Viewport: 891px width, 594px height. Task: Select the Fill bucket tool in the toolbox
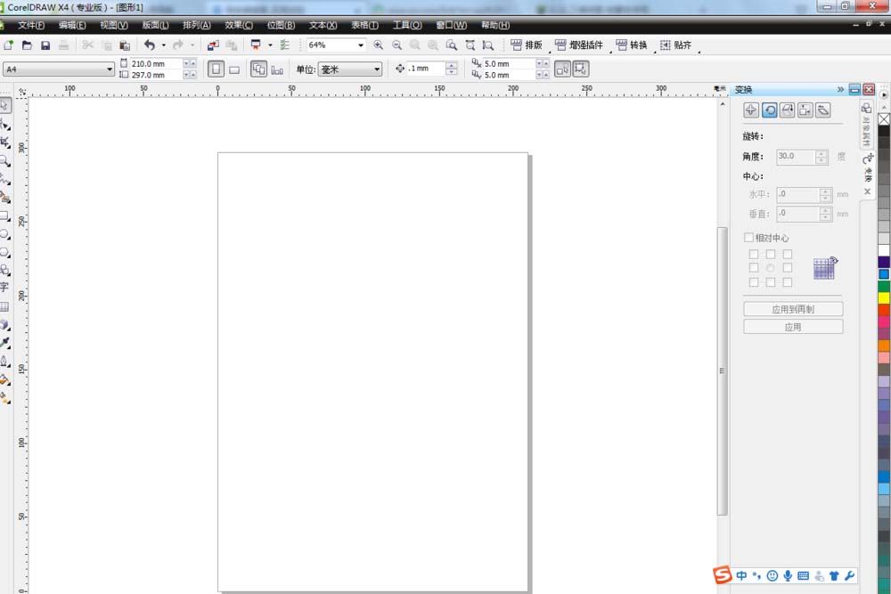coord(4,380)
